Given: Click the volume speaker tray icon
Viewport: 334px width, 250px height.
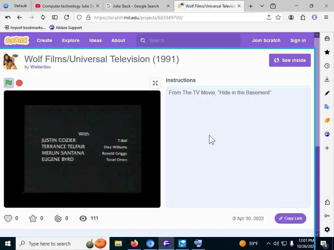Looking at the screenshot, I should click(276, 243).
